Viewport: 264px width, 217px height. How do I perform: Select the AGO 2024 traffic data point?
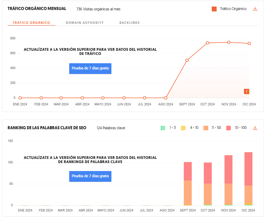[166, 98]
